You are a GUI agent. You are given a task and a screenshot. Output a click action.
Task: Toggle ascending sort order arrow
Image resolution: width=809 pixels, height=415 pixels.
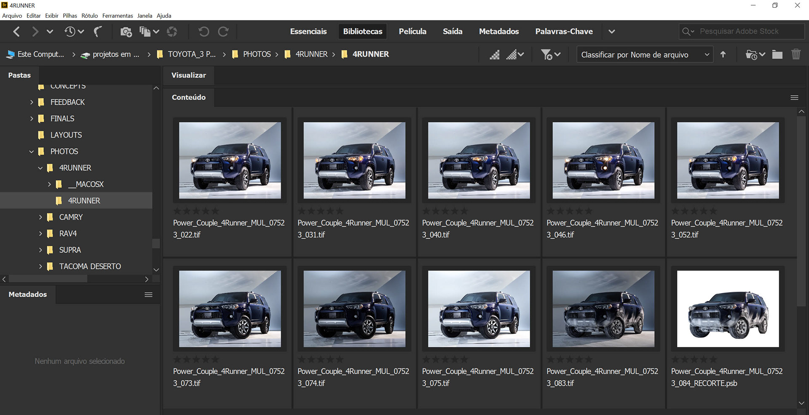pyautogui.click(x=723, y=54)
